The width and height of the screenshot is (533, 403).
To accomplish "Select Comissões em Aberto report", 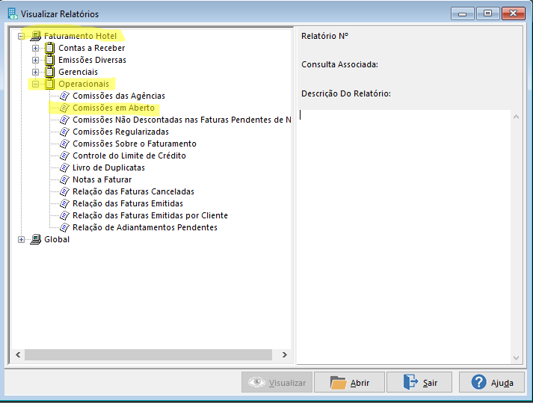I will 114,108.
